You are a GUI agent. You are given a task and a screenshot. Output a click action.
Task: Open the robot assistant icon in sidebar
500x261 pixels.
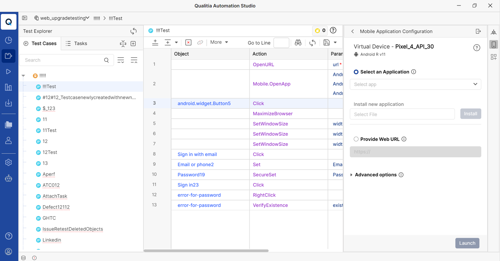pyautogui.click(x=9, y=178)
